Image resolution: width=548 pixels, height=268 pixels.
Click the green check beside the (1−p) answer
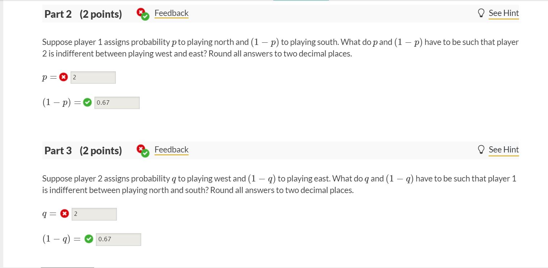click(x=87, y=102)
